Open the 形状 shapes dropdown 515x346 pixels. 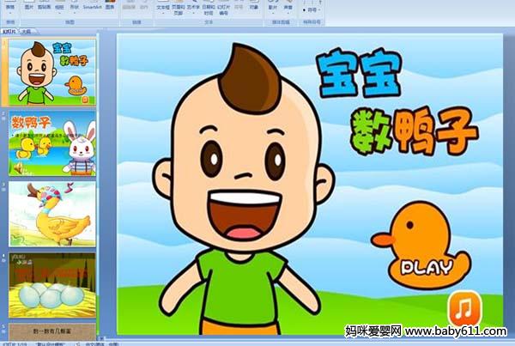pos(76,7)
